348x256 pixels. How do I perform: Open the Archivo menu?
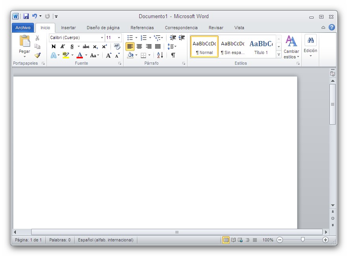coord(23,28)
